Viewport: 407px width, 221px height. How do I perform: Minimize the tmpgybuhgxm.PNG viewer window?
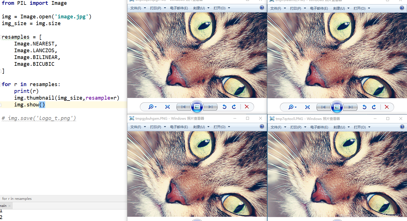tap(235, 118)
